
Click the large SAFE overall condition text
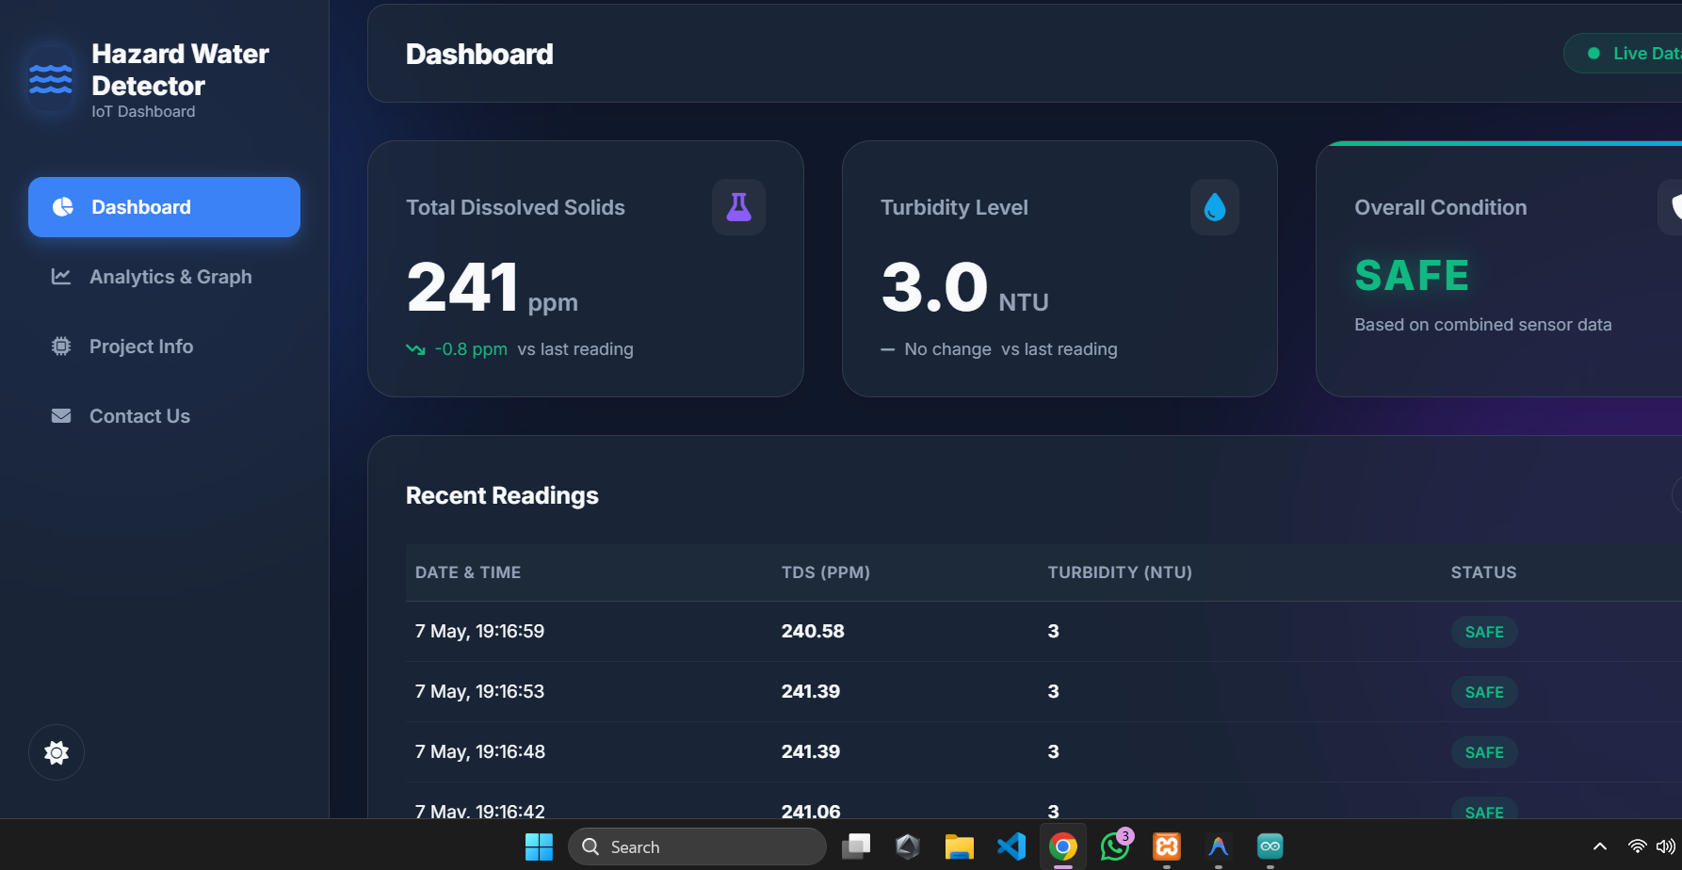pos(1412,276)
